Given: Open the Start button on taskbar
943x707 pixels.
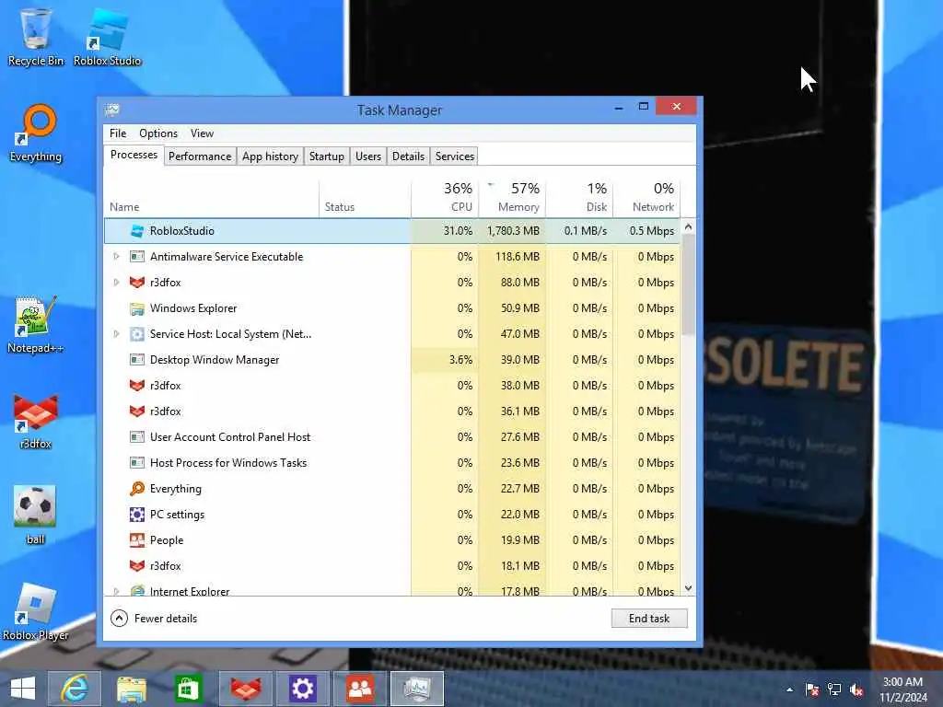Looking at the screenshot, I should tap(23, 689).
